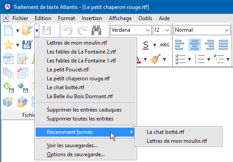Open the underline style dropdown arrow
The image size is (233, 162).
[155, 45]
